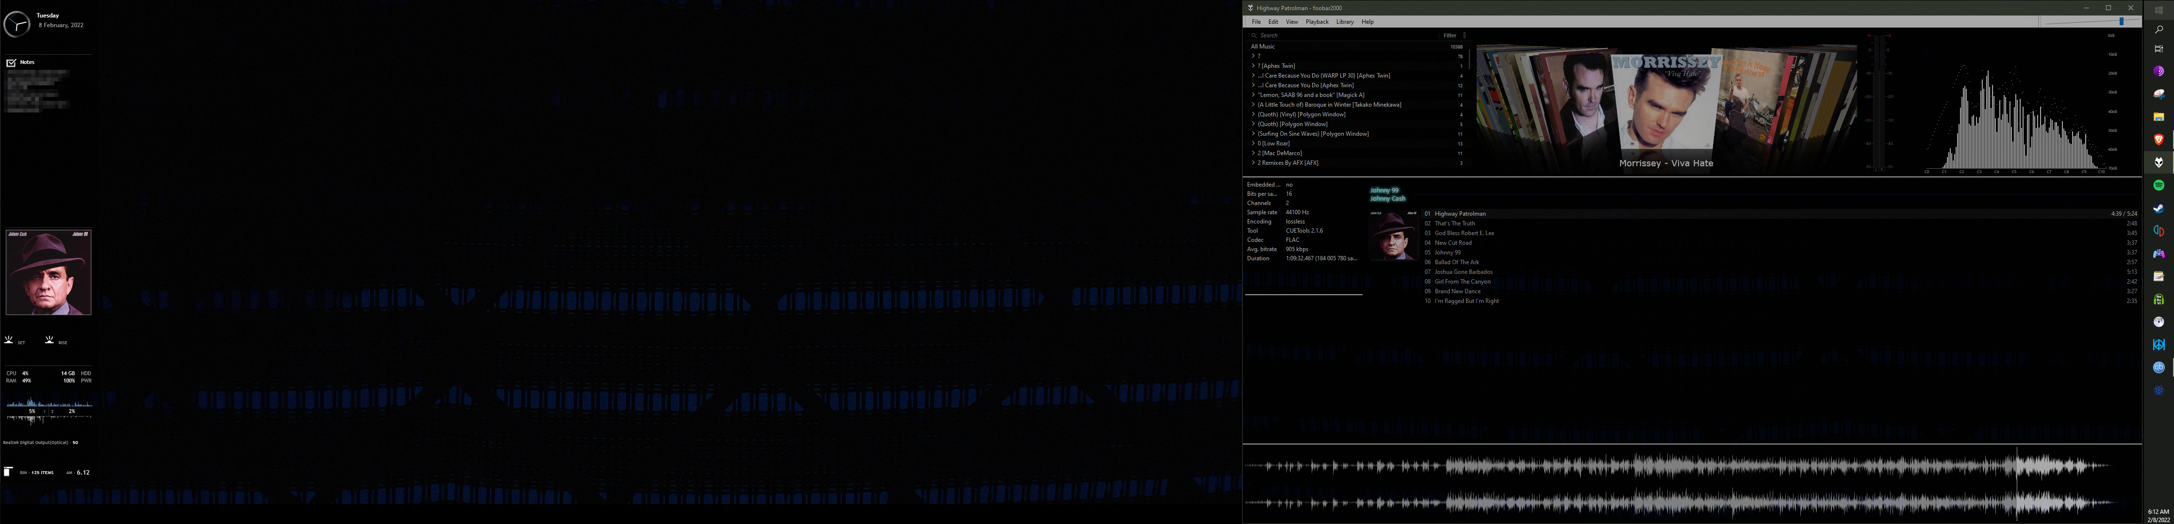Viewport: 2174px width, 524px height.
Task: Open File Explorer from the taskbar
Action: click(x=2159, y=117)
